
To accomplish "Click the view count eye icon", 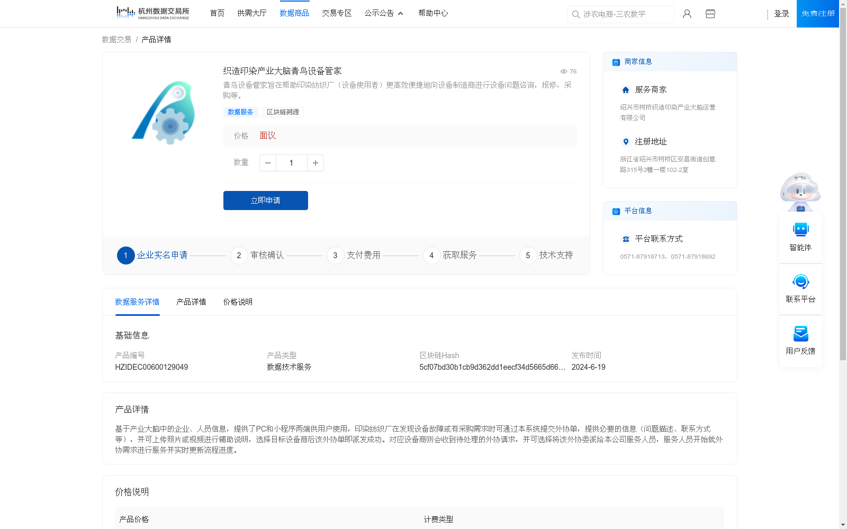I will pyautogui.click(x=564, y=71).
